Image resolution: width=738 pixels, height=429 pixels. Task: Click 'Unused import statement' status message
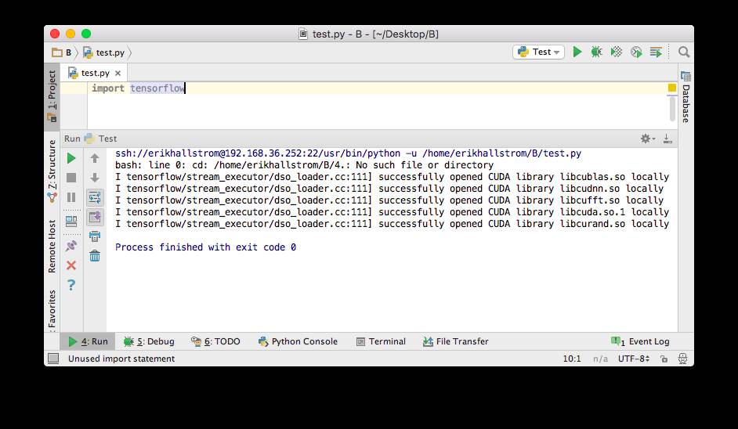[x=121, y=359]
